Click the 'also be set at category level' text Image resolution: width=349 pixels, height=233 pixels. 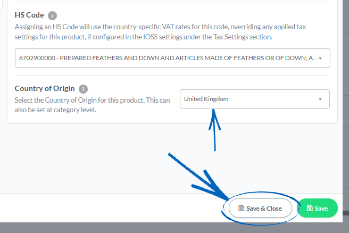pyautogui.click(x=55, y=110)
